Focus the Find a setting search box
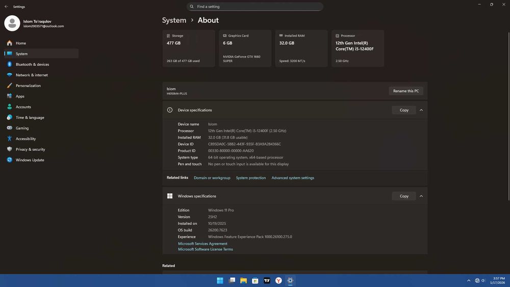The width and height of the screenshot is (510, 287). 255,7
